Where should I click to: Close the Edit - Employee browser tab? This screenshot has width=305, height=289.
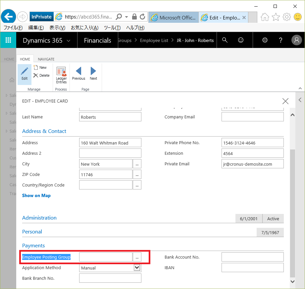[x=244, y=18]
